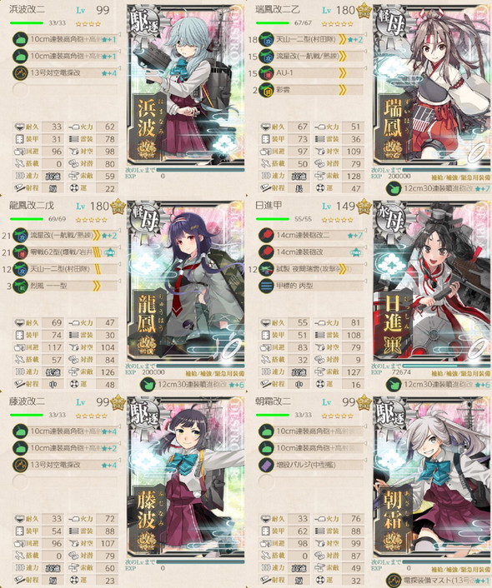Click the AU-1 fighter-bomber icon
The width and height of the screenshot is (492, 588).
(x=266, y=73)
